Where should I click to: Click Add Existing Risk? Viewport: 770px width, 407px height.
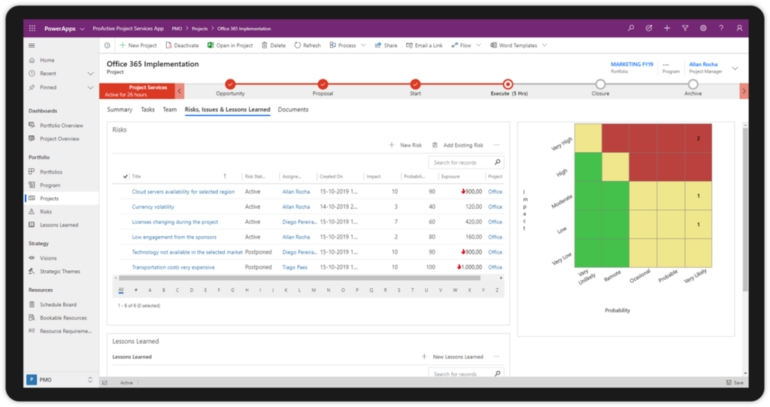[x=458, y=145]
